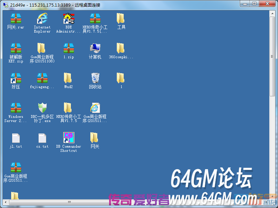Screen dimensions: 278x208
Task: Select the 1.zip archive
Action: [x=69, y=48]
